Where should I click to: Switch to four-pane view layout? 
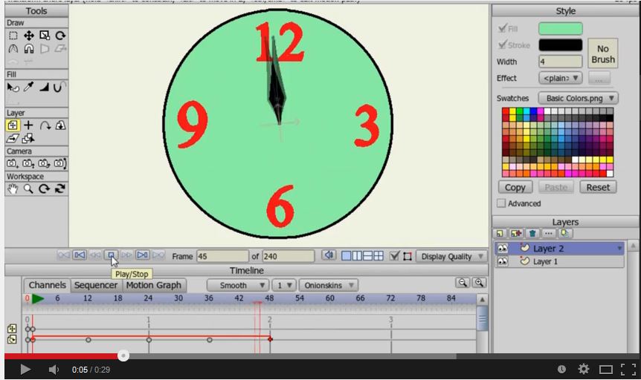(x=379, y=256)
